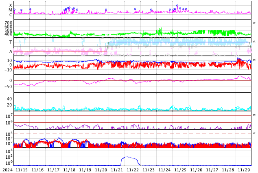Click the 40 axis tick label

click(9, 99)
